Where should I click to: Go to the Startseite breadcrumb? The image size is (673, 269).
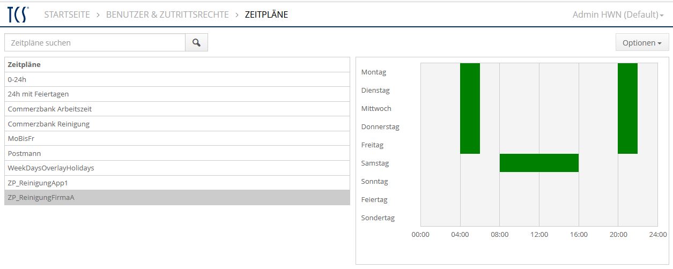pyautogui.click(x=67, y=14)
